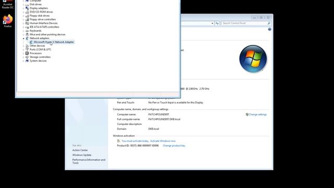Click the Network adapters category icon

tap(27, 38)
